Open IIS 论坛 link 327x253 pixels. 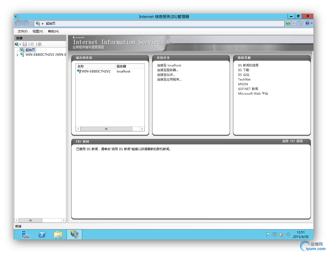pyautogui.click(x=243, y=75)
